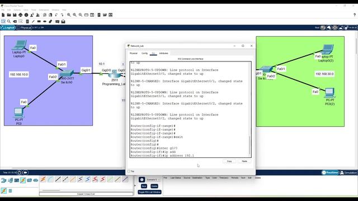Click the Print toolbar icon
Screen dimensions: 358x201
pos(21,15)
